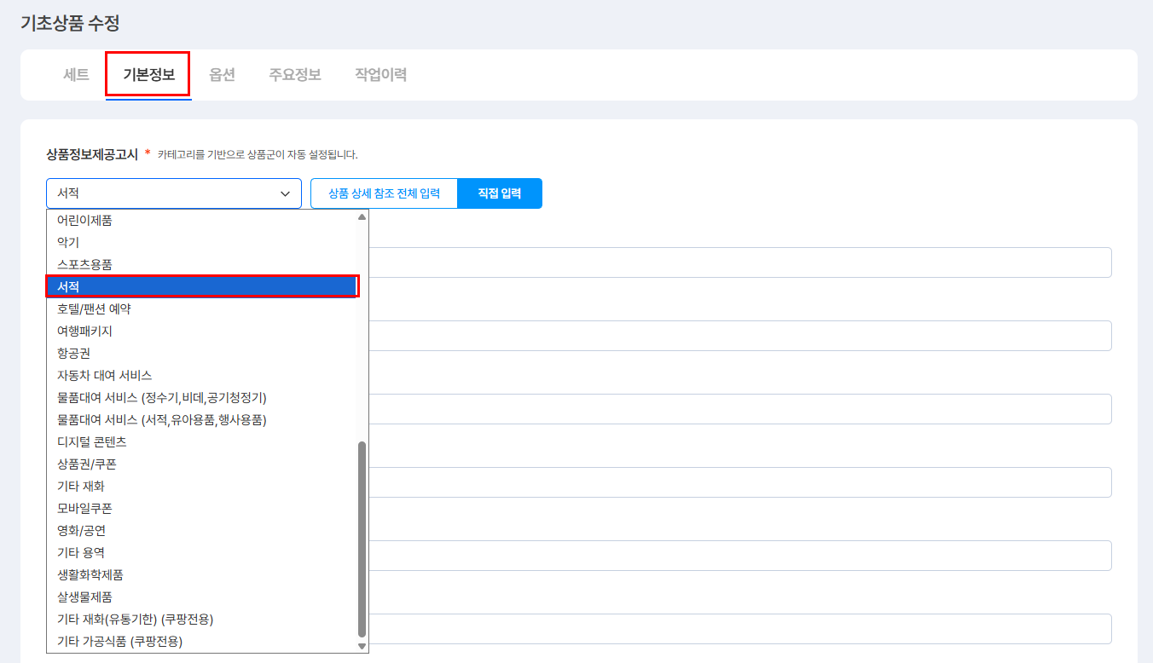
Task: Click 상품 상세 참조 전체 입력 button
Action: (384, 193)
